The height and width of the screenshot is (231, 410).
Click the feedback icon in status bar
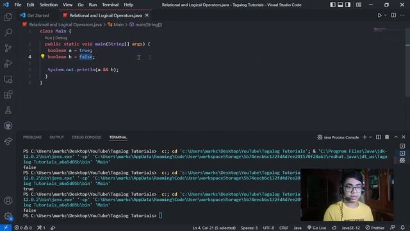click(393, 228)
